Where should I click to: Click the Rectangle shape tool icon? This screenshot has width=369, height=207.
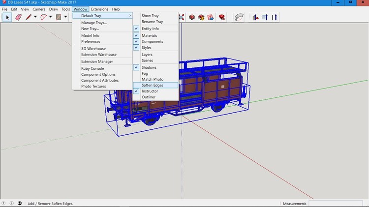(x=59, y=17)
